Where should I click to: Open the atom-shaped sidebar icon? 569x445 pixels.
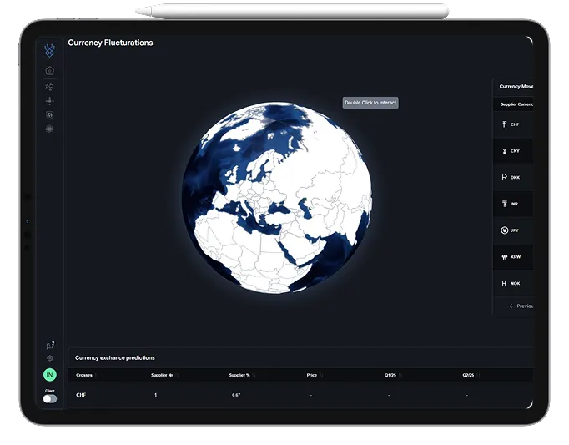pos(49,129)
